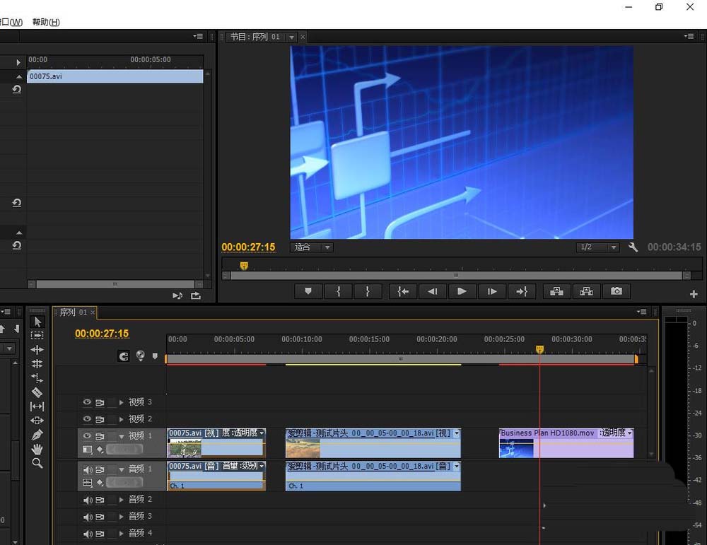This screenshot has width=707, height=545.
Task: Click the Mark Out button
Action: (368, 291)
